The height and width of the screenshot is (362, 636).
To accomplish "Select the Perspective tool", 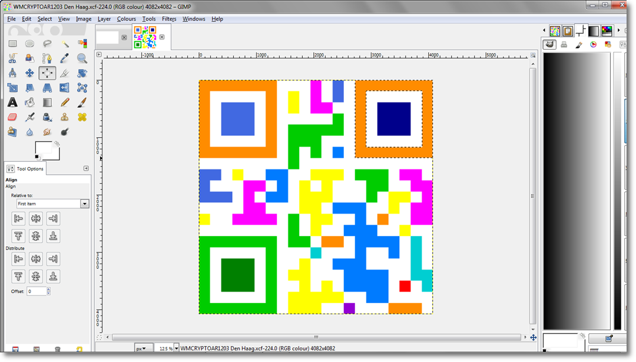I will pos(47,88).
